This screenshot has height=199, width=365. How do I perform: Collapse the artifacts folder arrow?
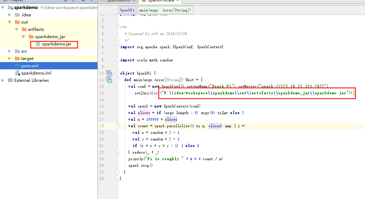click(x=17, y=29)
